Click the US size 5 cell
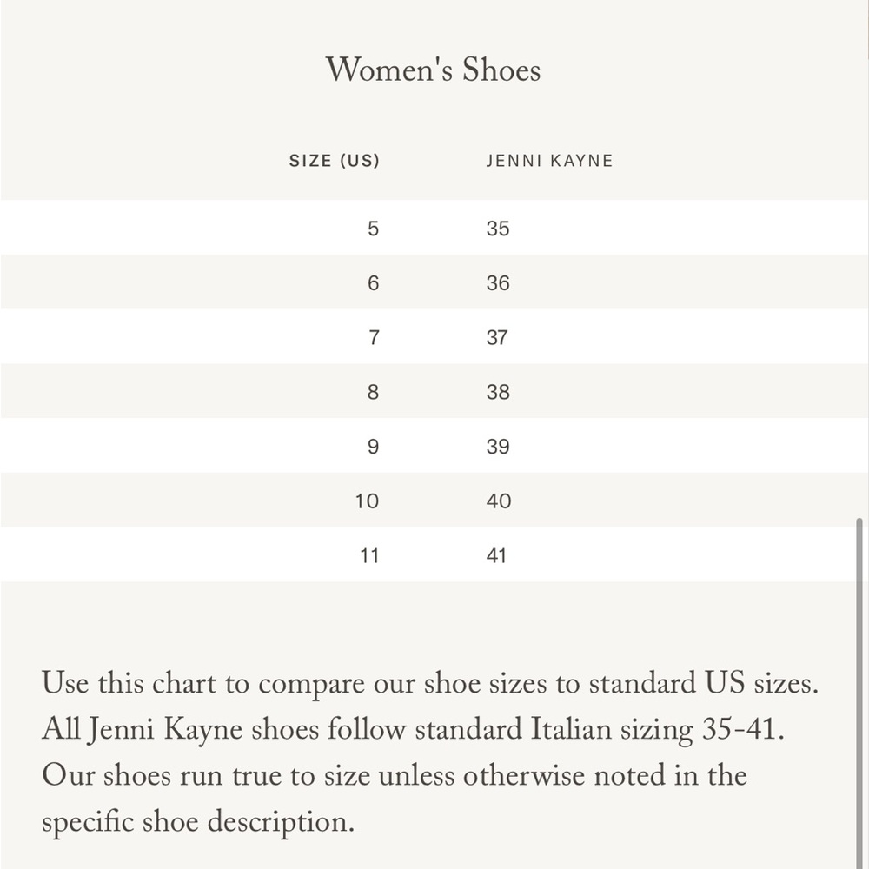Viewport: 869px width, 869px height. coord(373,229)
